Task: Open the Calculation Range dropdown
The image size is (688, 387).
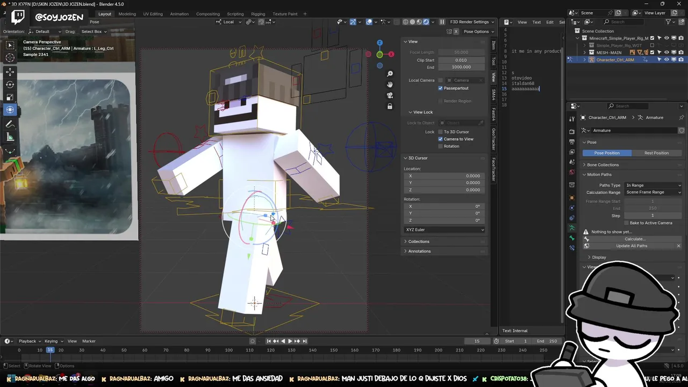Action: pyautogui.click(x=653, y=192)
